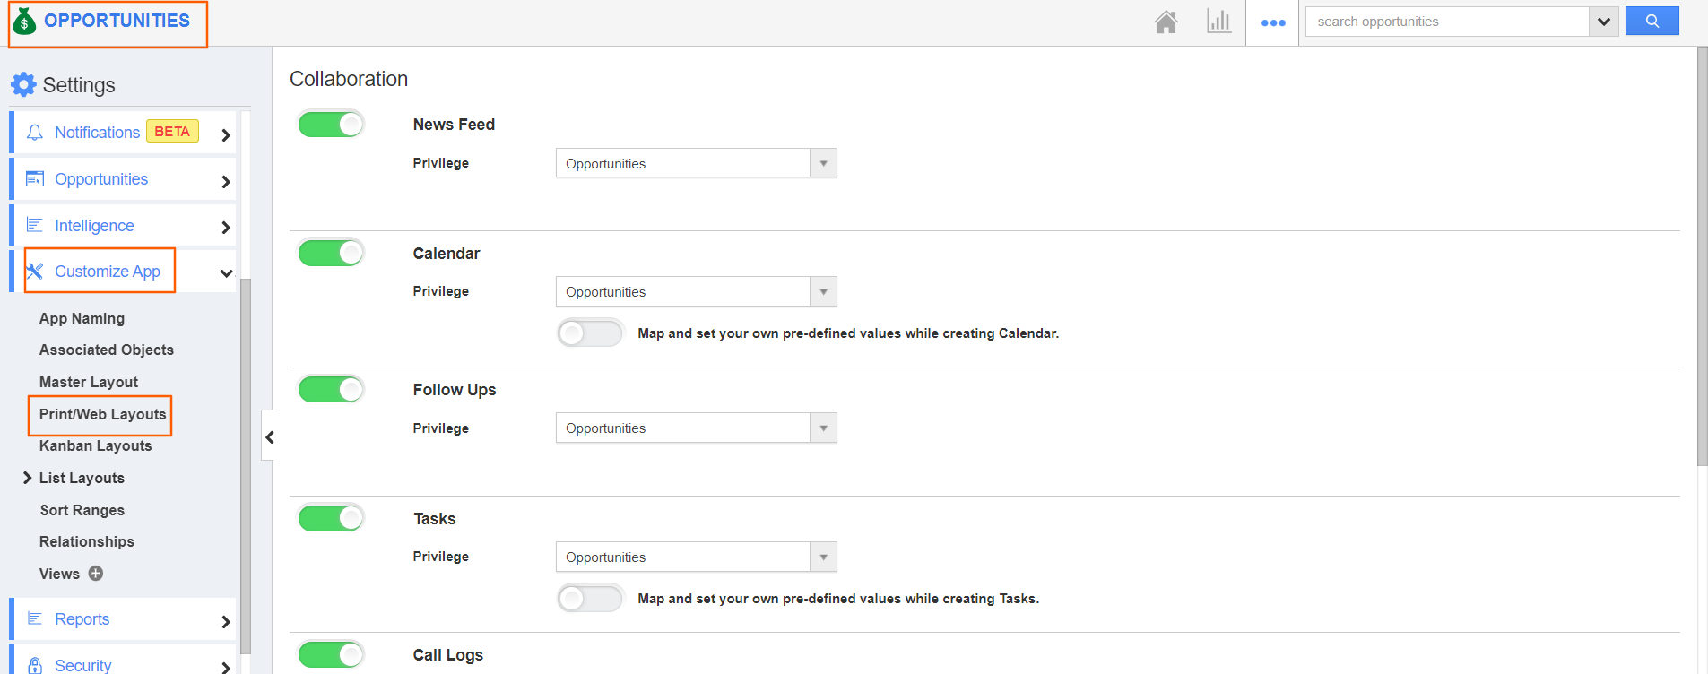Open the News Feed Privilege dropdown
Viewport: 1708px width, 674px height.
click(x=696, y=163)
